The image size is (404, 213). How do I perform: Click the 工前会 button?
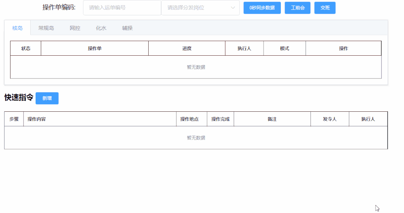297,8
